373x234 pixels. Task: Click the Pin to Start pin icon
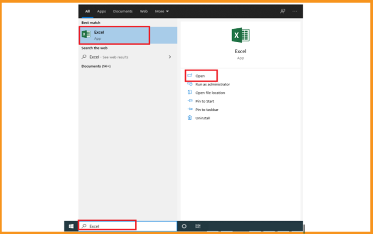tap(190, 101)
